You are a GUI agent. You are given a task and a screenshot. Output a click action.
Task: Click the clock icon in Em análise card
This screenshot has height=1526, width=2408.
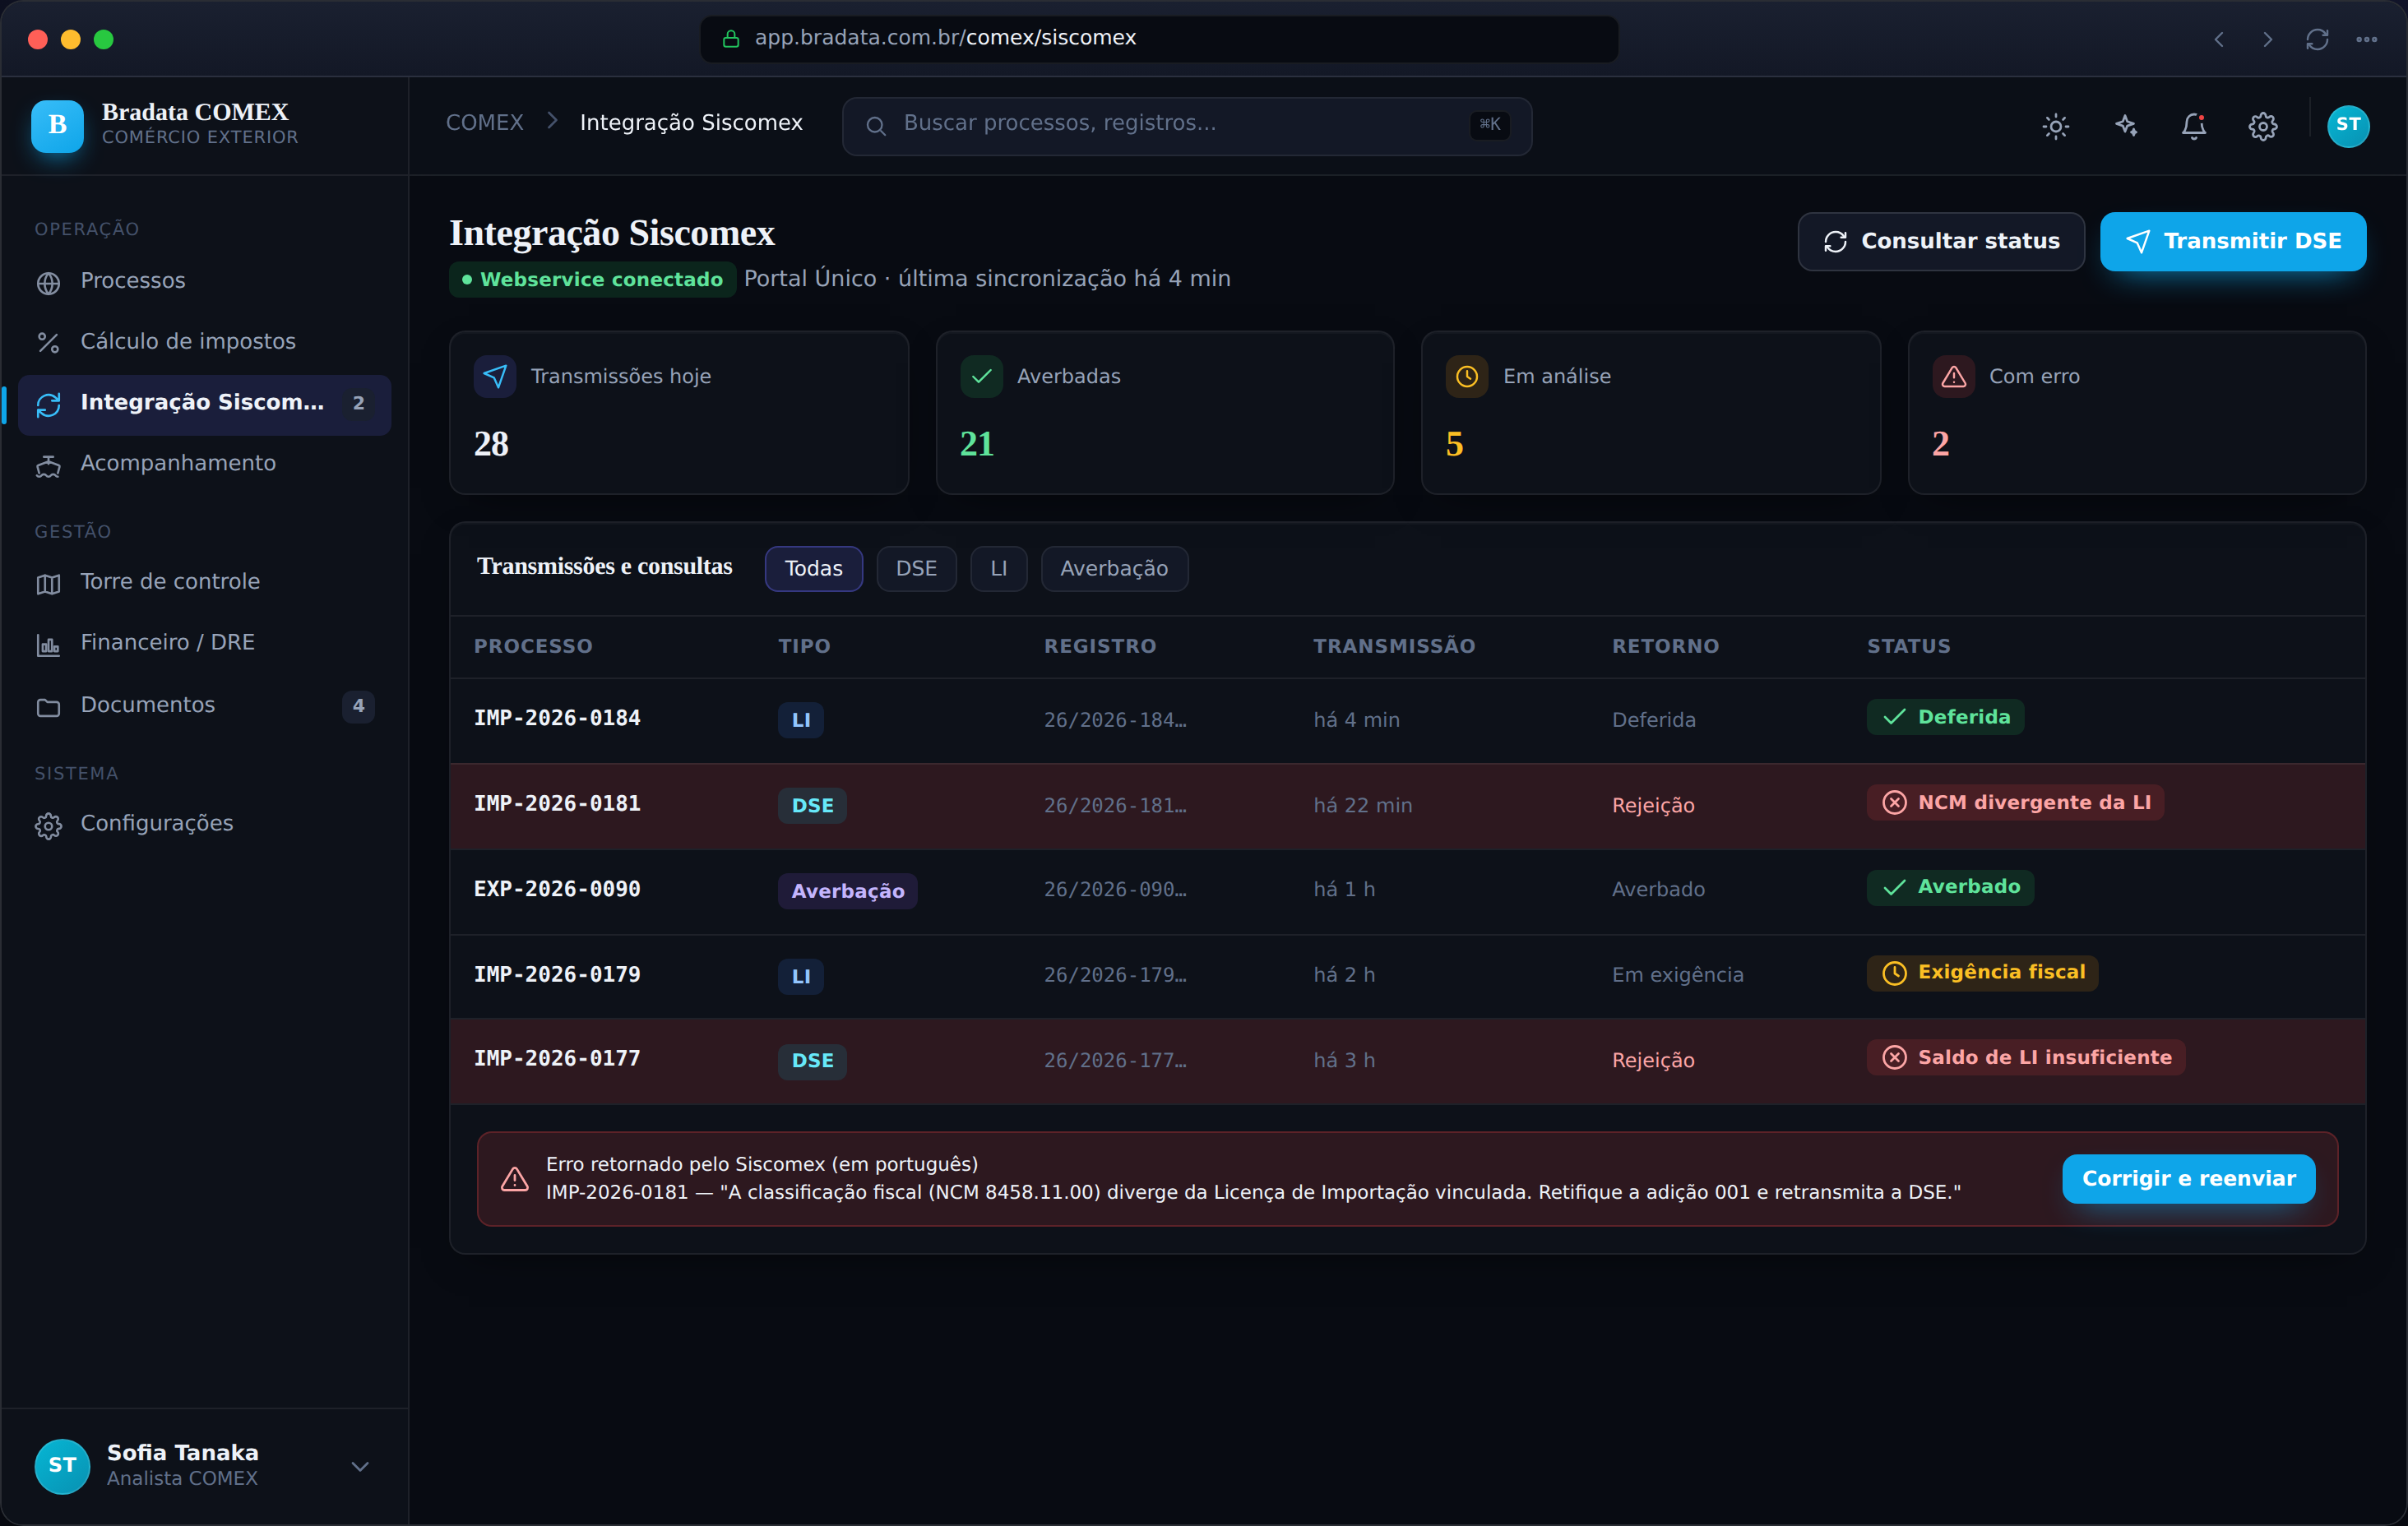(x=1467, y=377)
